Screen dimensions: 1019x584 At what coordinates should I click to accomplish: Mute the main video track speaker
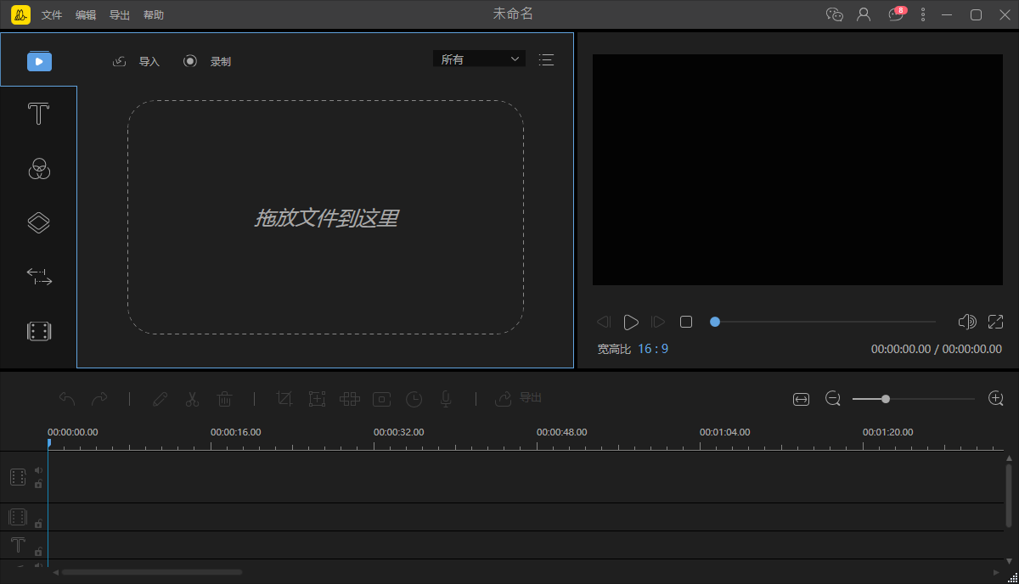tap(38, 470)
